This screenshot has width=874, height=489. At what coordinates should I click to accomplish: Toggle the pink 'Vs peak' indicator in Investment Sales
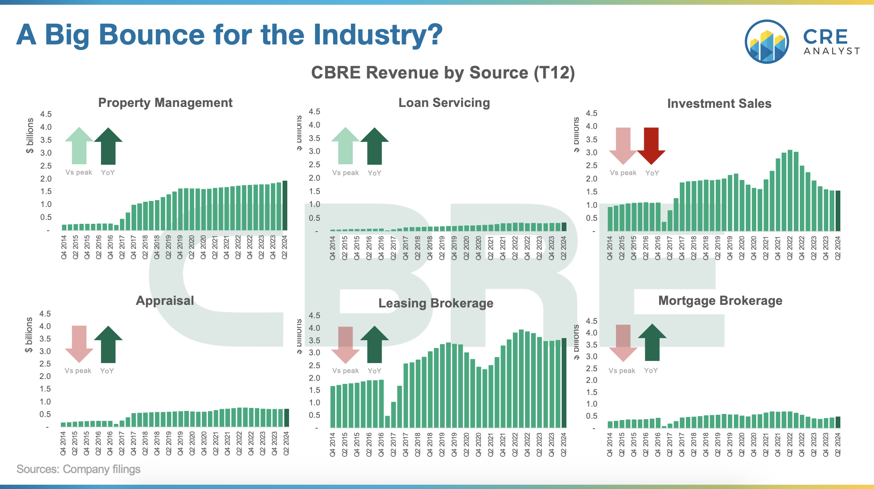click(x=623, y=147)
